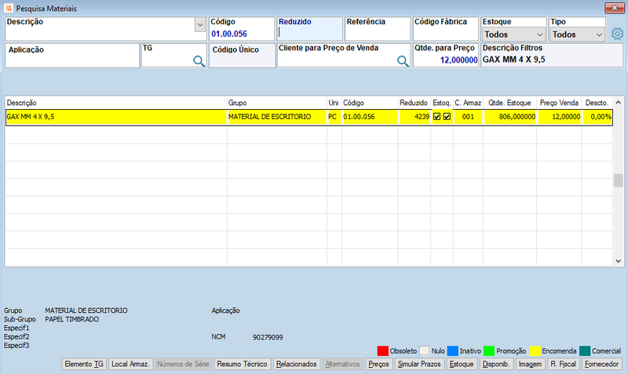The height and width of the screenshot is (374, 628).
Task: Click the 01.00.056 code cell in grid
Action: click(370, 117)
